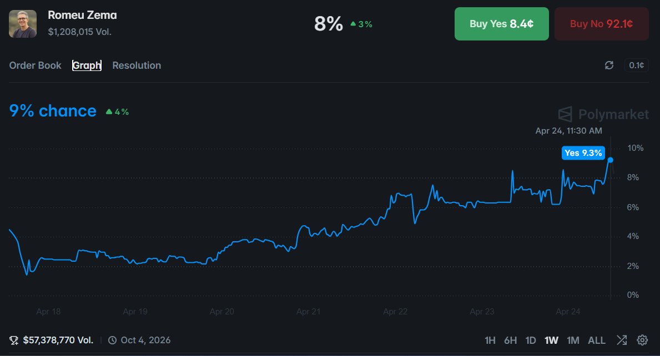The width and height of the screenshot is (660, 356).
Task: Click the green 4% change indicator
Action: click(x=118, y=112)
